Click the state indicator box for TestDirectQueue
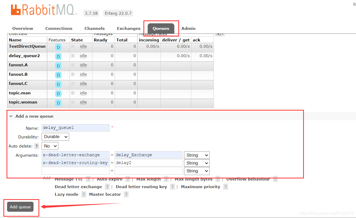This screenshot has width=356, height=218. [x=73, y=46]
